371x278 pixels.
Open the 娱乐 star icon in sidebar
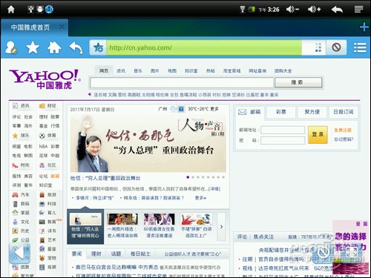pos(15,136)
